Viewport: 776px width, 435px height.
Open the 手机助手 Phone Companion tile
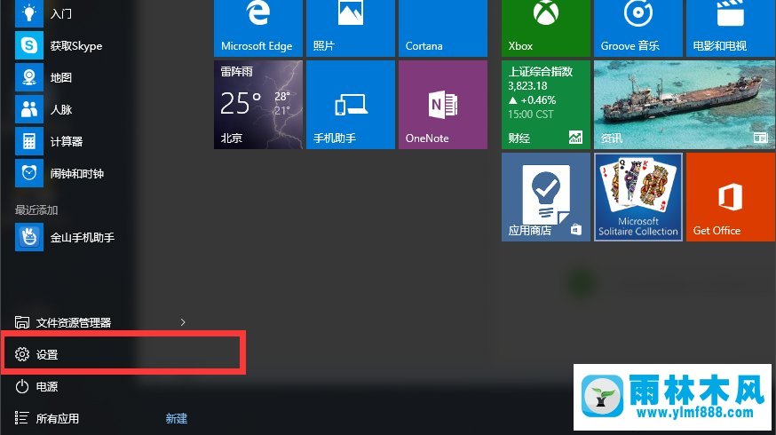click(x=351, y=105)
